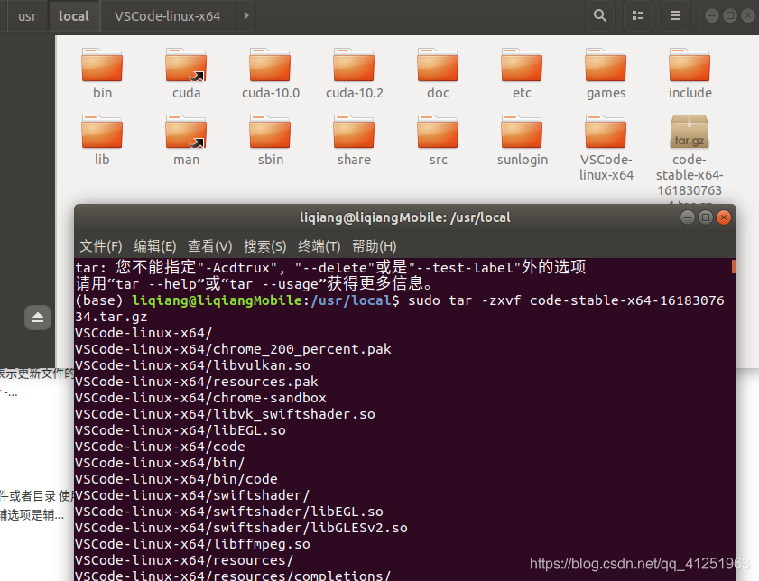Viewport: 759px width, 581px height.
Task: Open the search icon in the file manager
Action: coord(600,15)
